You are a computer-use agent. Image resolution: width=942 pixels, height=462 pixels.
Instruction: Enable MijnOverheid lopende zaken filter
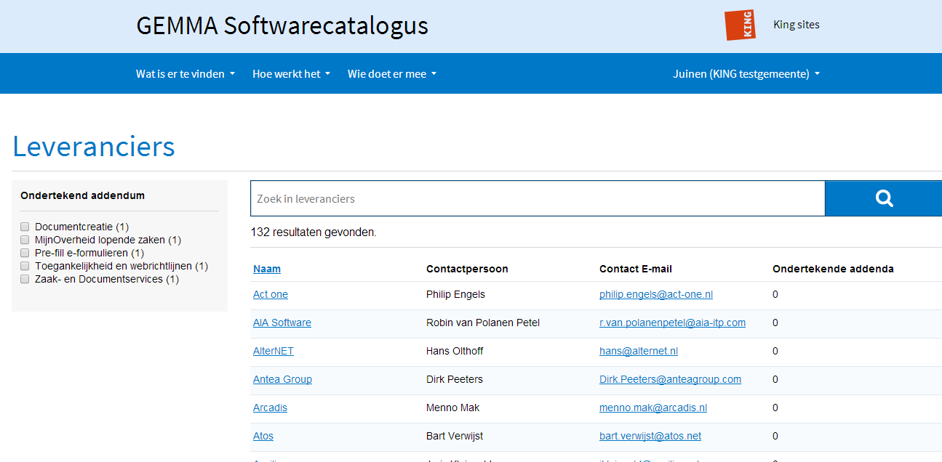(25, 240)
